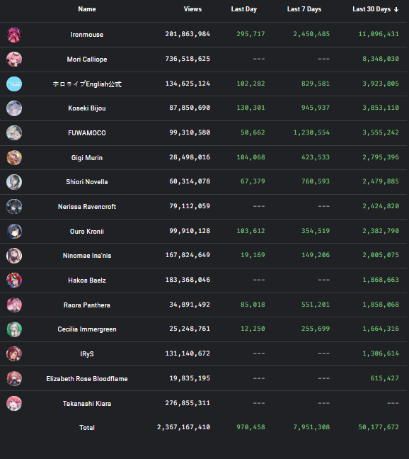Sort table by Last Day column
The width and height of the screenshot is (409, 459).
244,9
